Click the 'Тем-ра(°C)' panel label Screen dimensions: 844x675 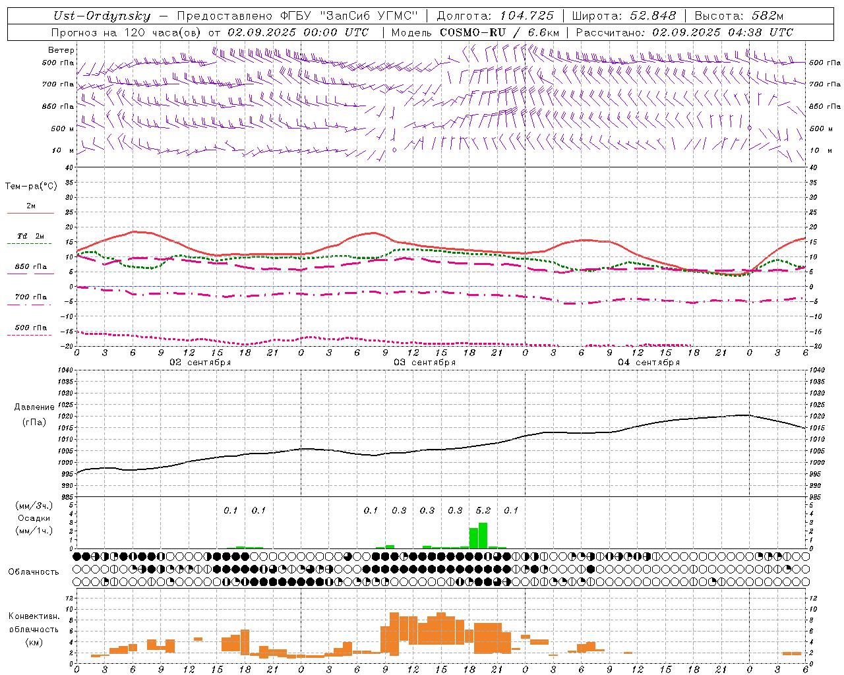(31, 187)
